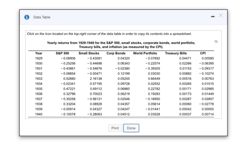Click Treasury Bills value 0.00037
Viewport: 247px width, 147px height.
click(185, 114)
